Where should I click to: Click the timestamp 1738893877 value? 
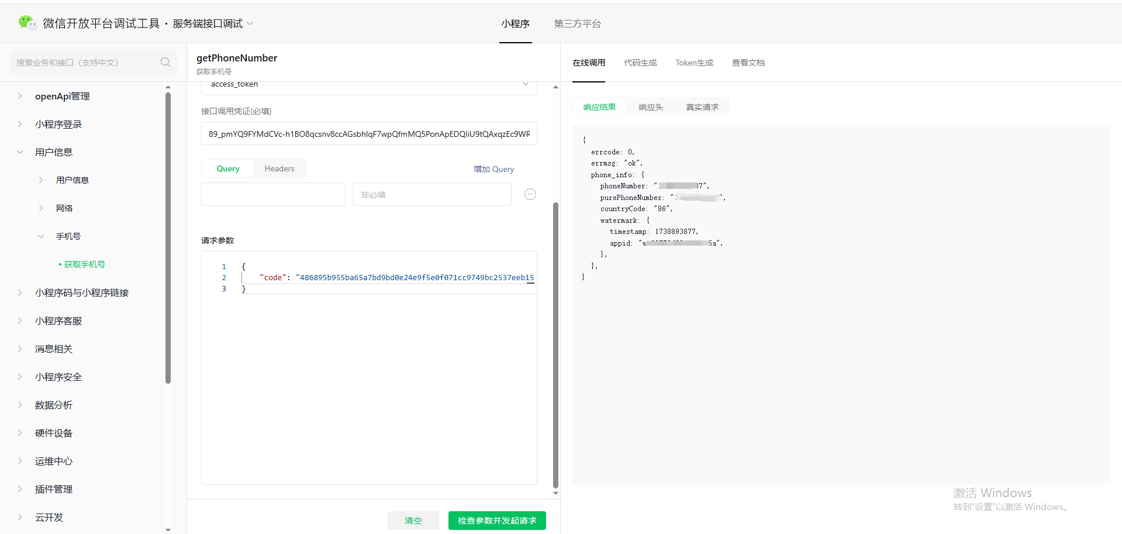coord(675,232)
